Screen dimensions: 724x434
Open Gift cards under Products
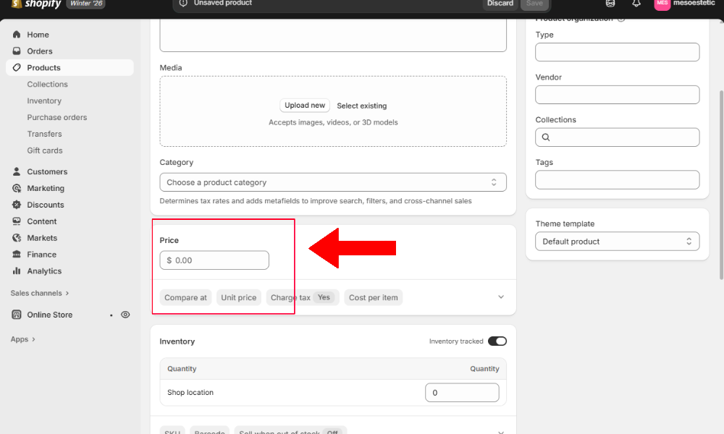[x=43, y=150]
